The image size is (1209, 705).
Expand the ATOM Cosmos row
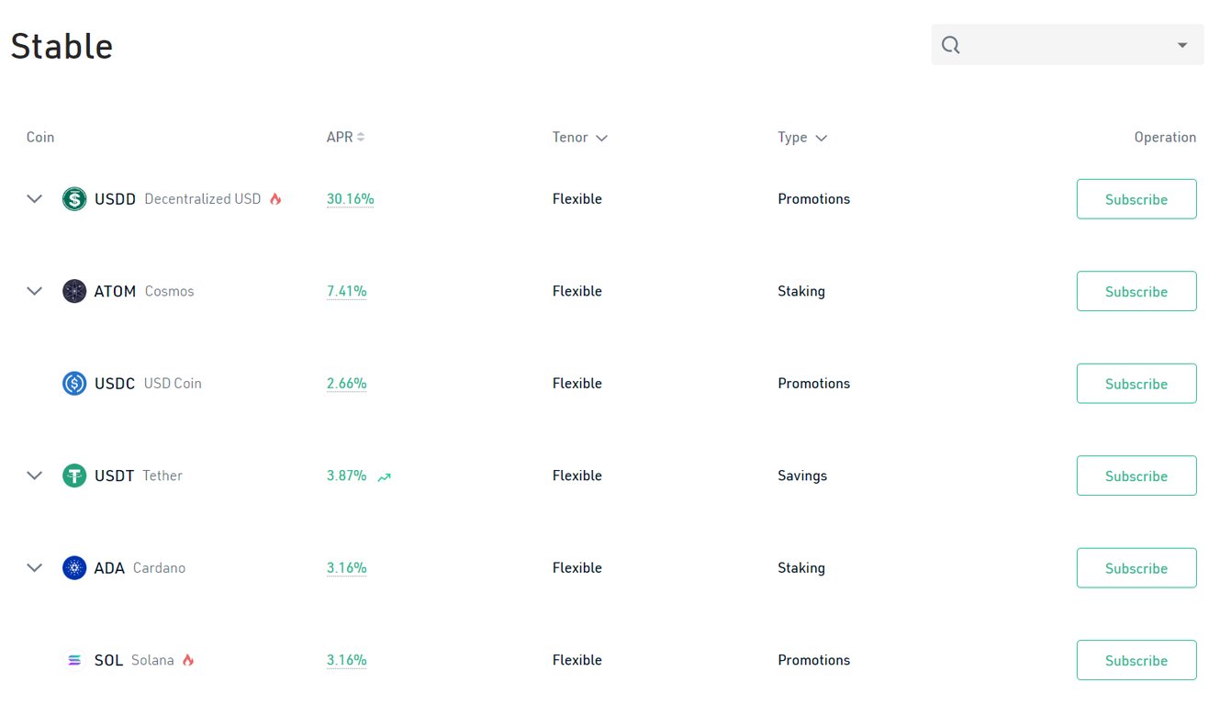click(34, 291)
